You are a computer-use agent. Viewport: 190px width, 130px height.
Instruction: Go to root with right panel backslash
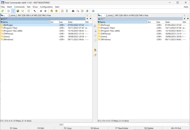[185, 15]
